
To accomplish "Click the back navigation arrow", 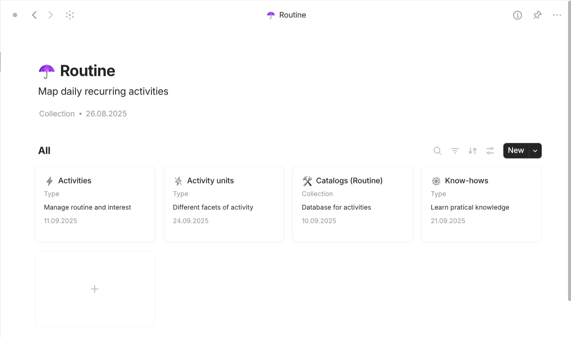I will coord(34,15).
